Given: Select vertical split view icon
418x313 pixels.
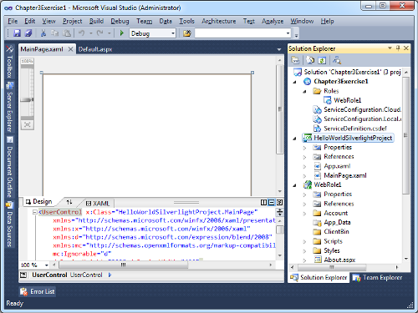Looking at the screenshot, I should point(263,203).
